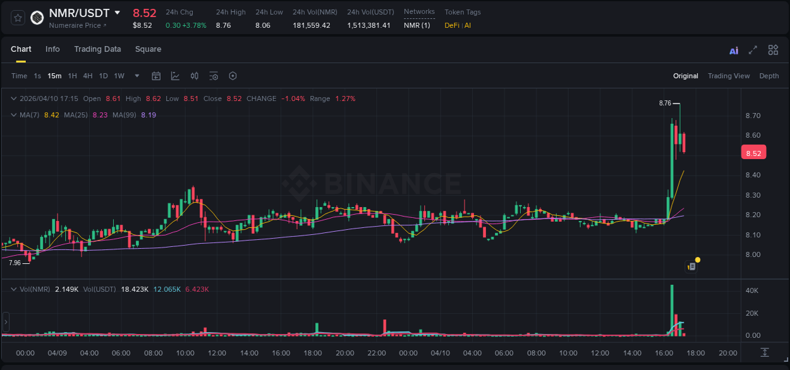Open the indicator settings list icon

point(214,76)
